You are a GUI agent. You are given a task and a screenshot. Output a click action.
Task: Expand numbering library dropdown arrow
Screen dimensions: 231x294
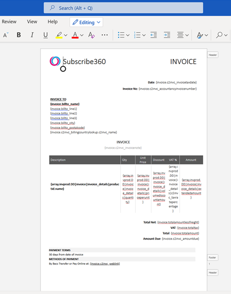(x=144, y=35)
